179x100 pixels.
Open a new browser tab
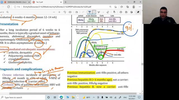(x=65, y=2)
